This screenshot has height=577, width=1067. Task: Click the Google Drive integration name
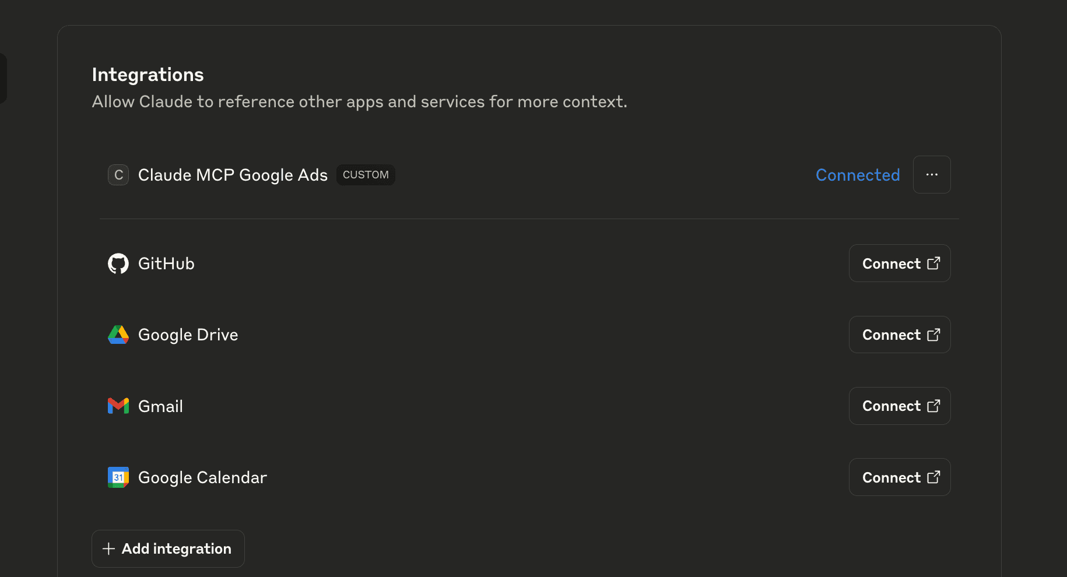(188, 335)
